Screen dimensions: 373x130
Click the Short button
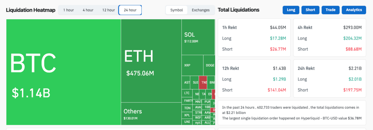tap(310, 10)
